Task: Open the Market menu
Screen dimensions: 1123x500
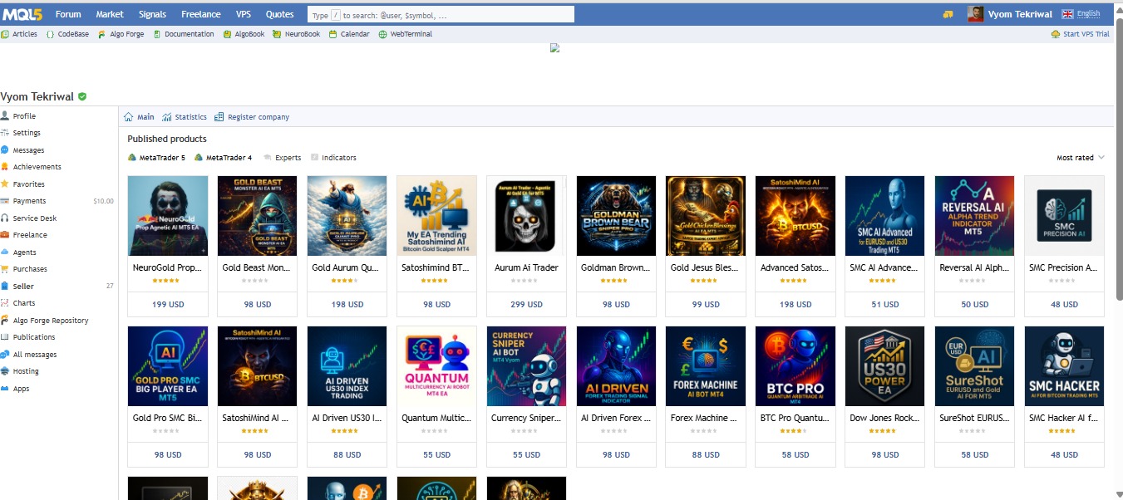Action: [x=110, y=14]
